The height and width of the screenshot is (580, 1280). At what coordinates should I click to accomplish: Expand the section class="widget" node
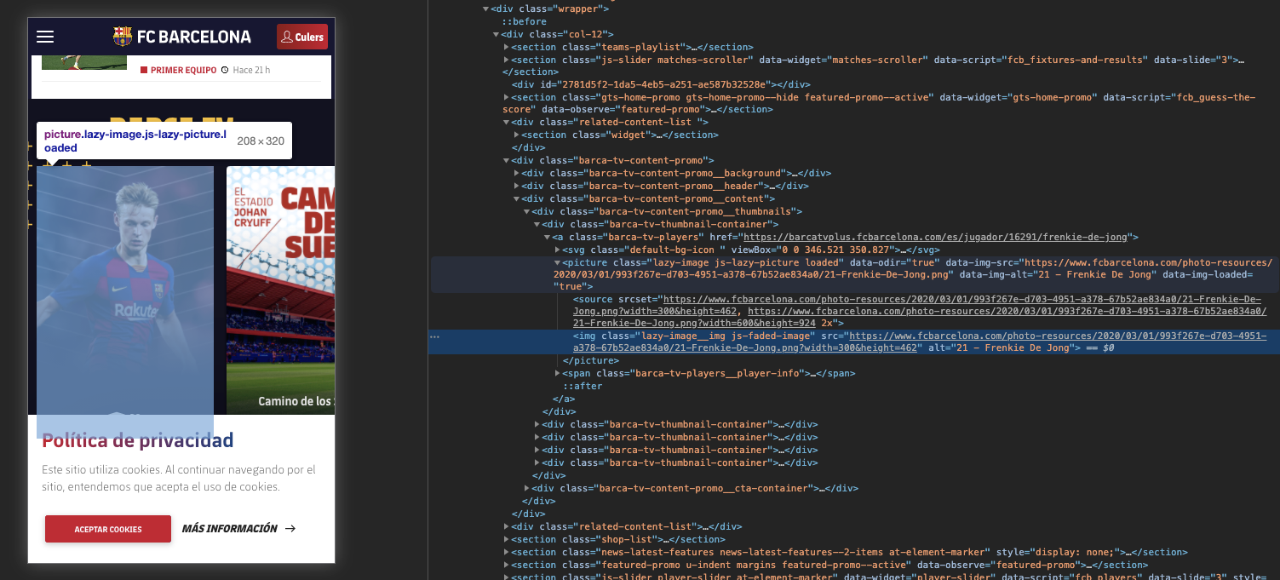[x=517, y=135]
